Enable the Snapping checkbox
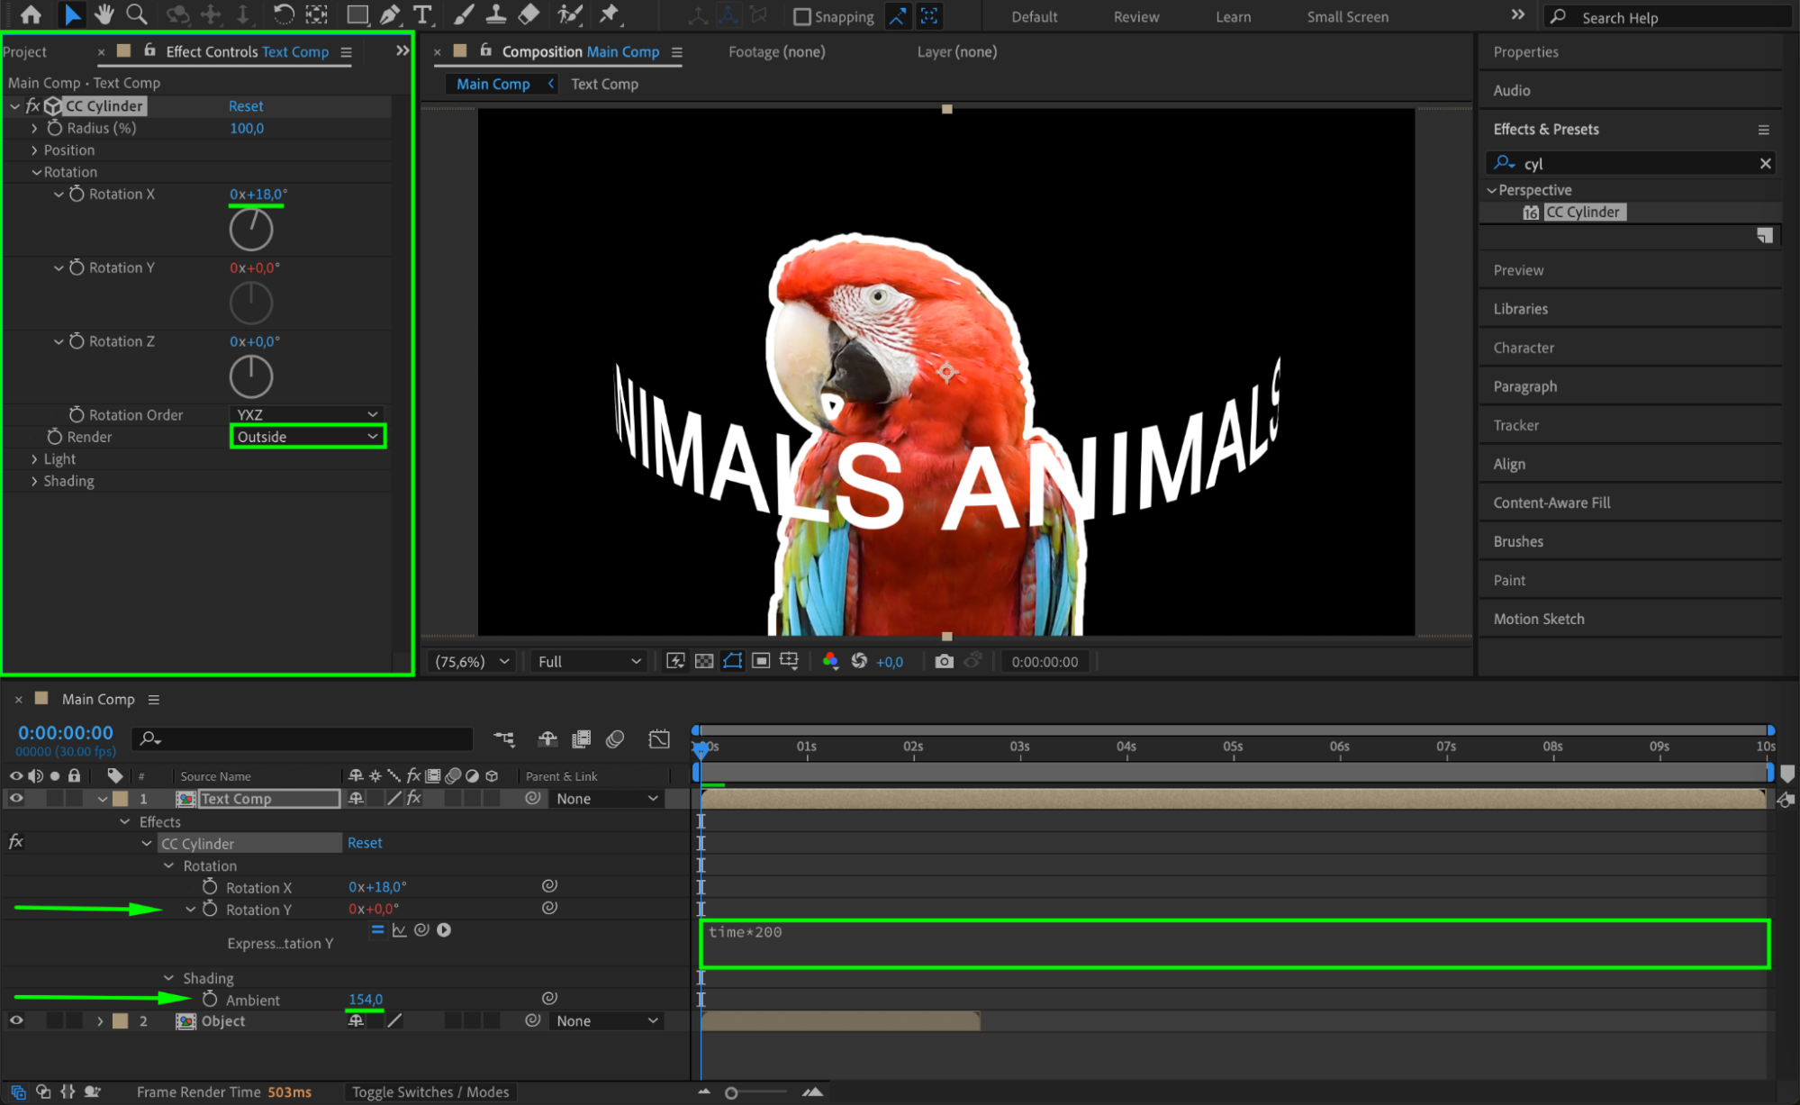The image size is (1800, 1105). coord(801,16)
